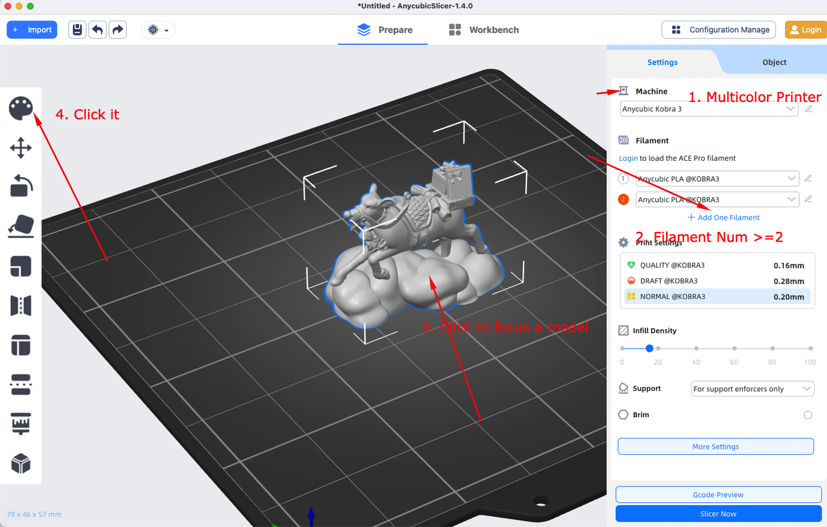827x527 pixels.
Task: Select the Move tool in left toolbar
Action: (x=21, y=148)
